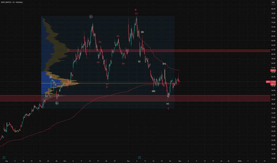The width and height of the screenshot is (277, 163).
Task: Select the upper red resistance zone rectangle
Action: coord(166,51)
